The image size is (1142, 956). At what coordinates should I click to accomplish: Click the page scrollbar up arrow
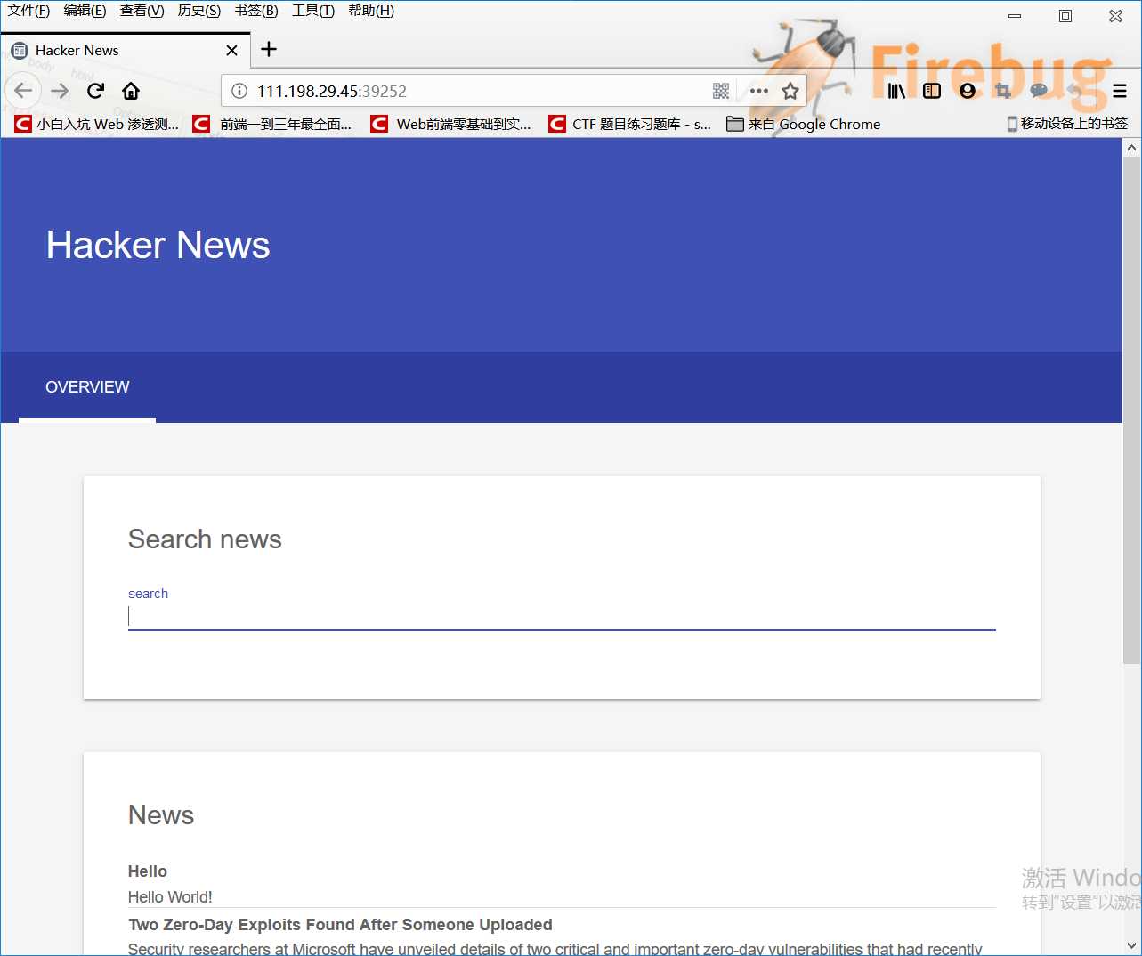coord(1131,147)
